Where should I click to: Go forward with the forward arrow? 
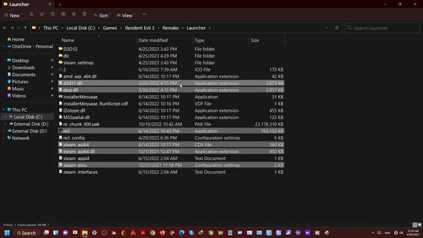pyautogui.click(x=12, y=28)
